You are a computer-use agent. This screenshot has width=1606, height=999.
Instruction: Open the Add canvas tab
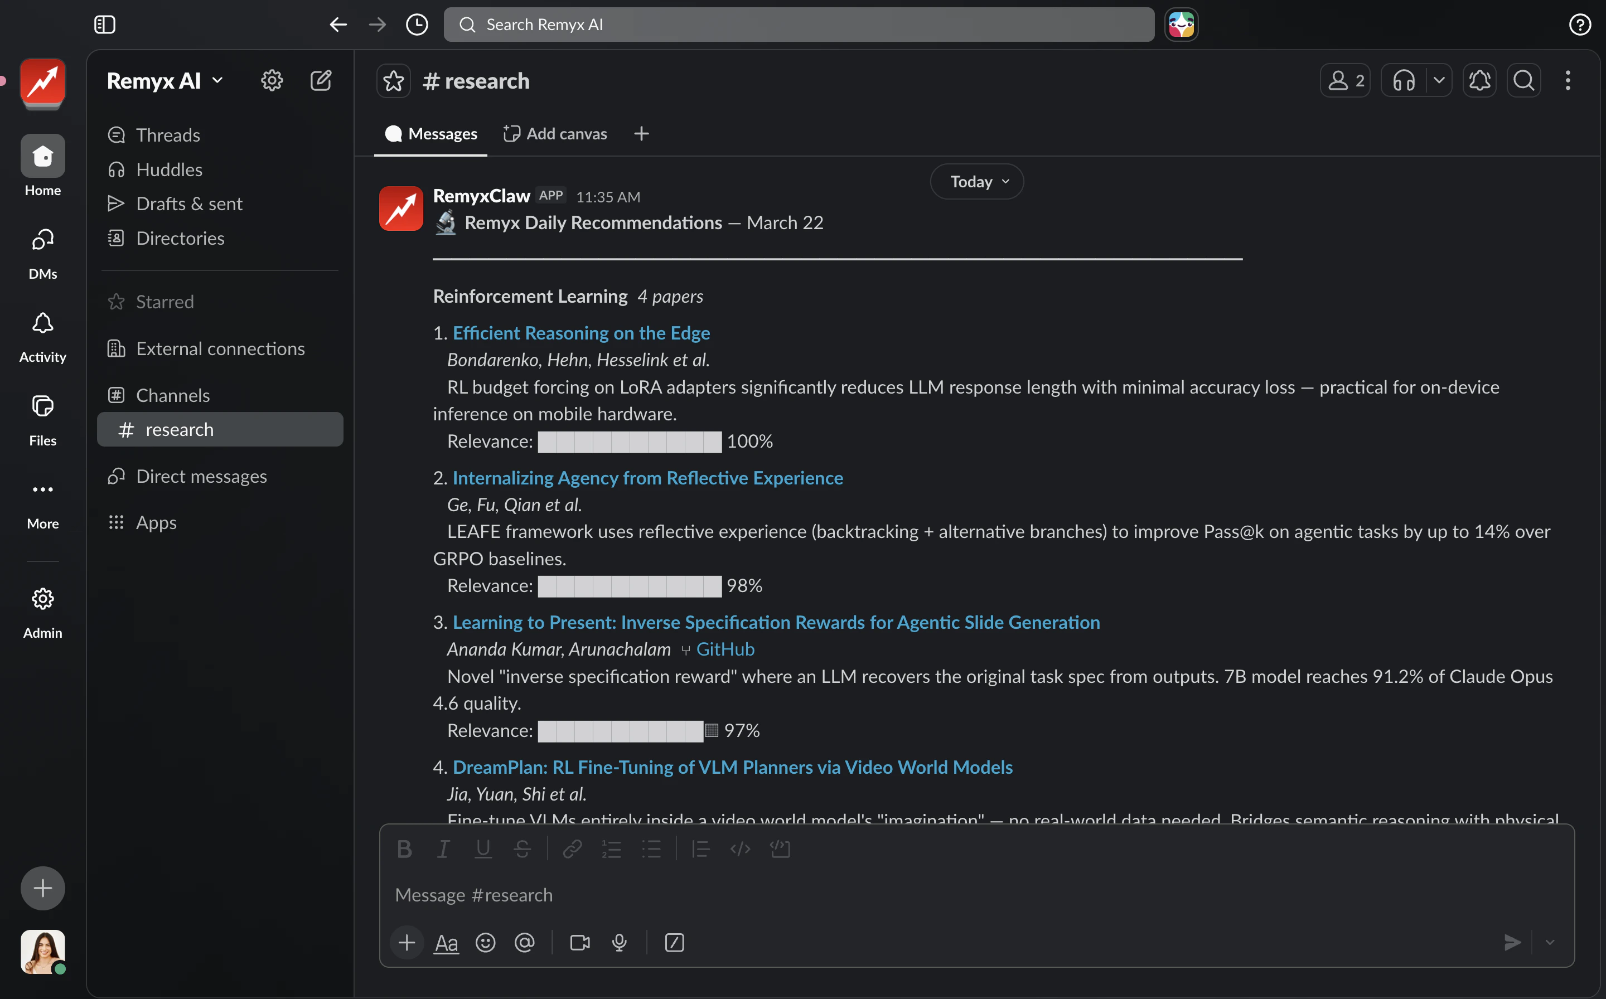coord(555,133)
